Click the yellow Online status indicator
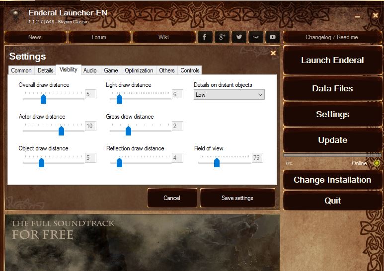The height and width of the screenshot is (271, 384). 377,163
